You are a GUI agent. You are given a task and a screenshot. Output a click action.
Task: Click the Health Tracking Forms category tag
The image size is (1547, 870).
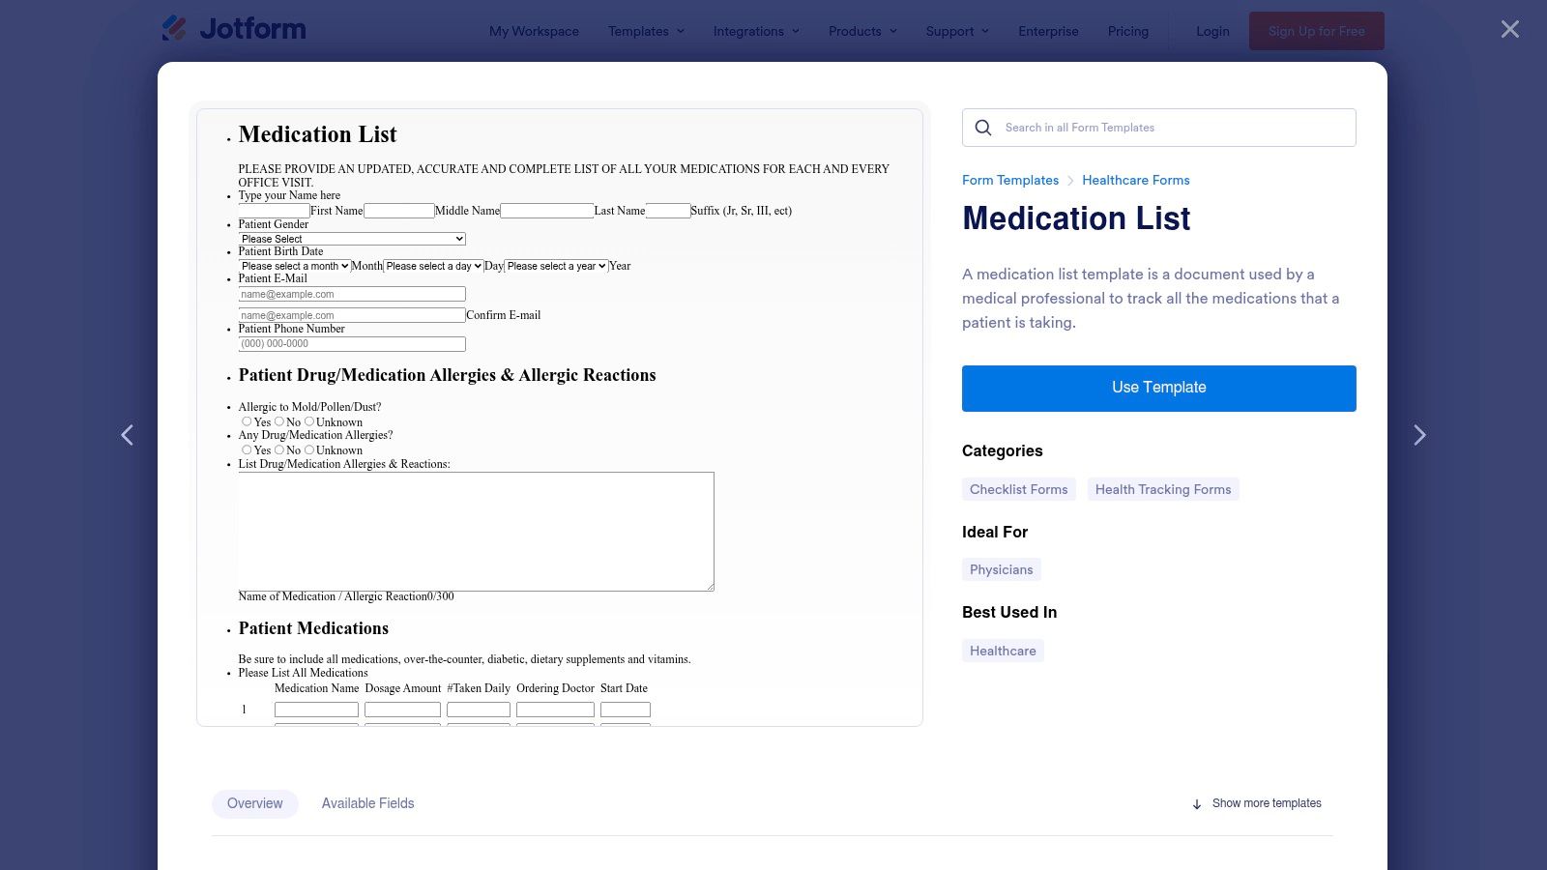pos(1162,489)
